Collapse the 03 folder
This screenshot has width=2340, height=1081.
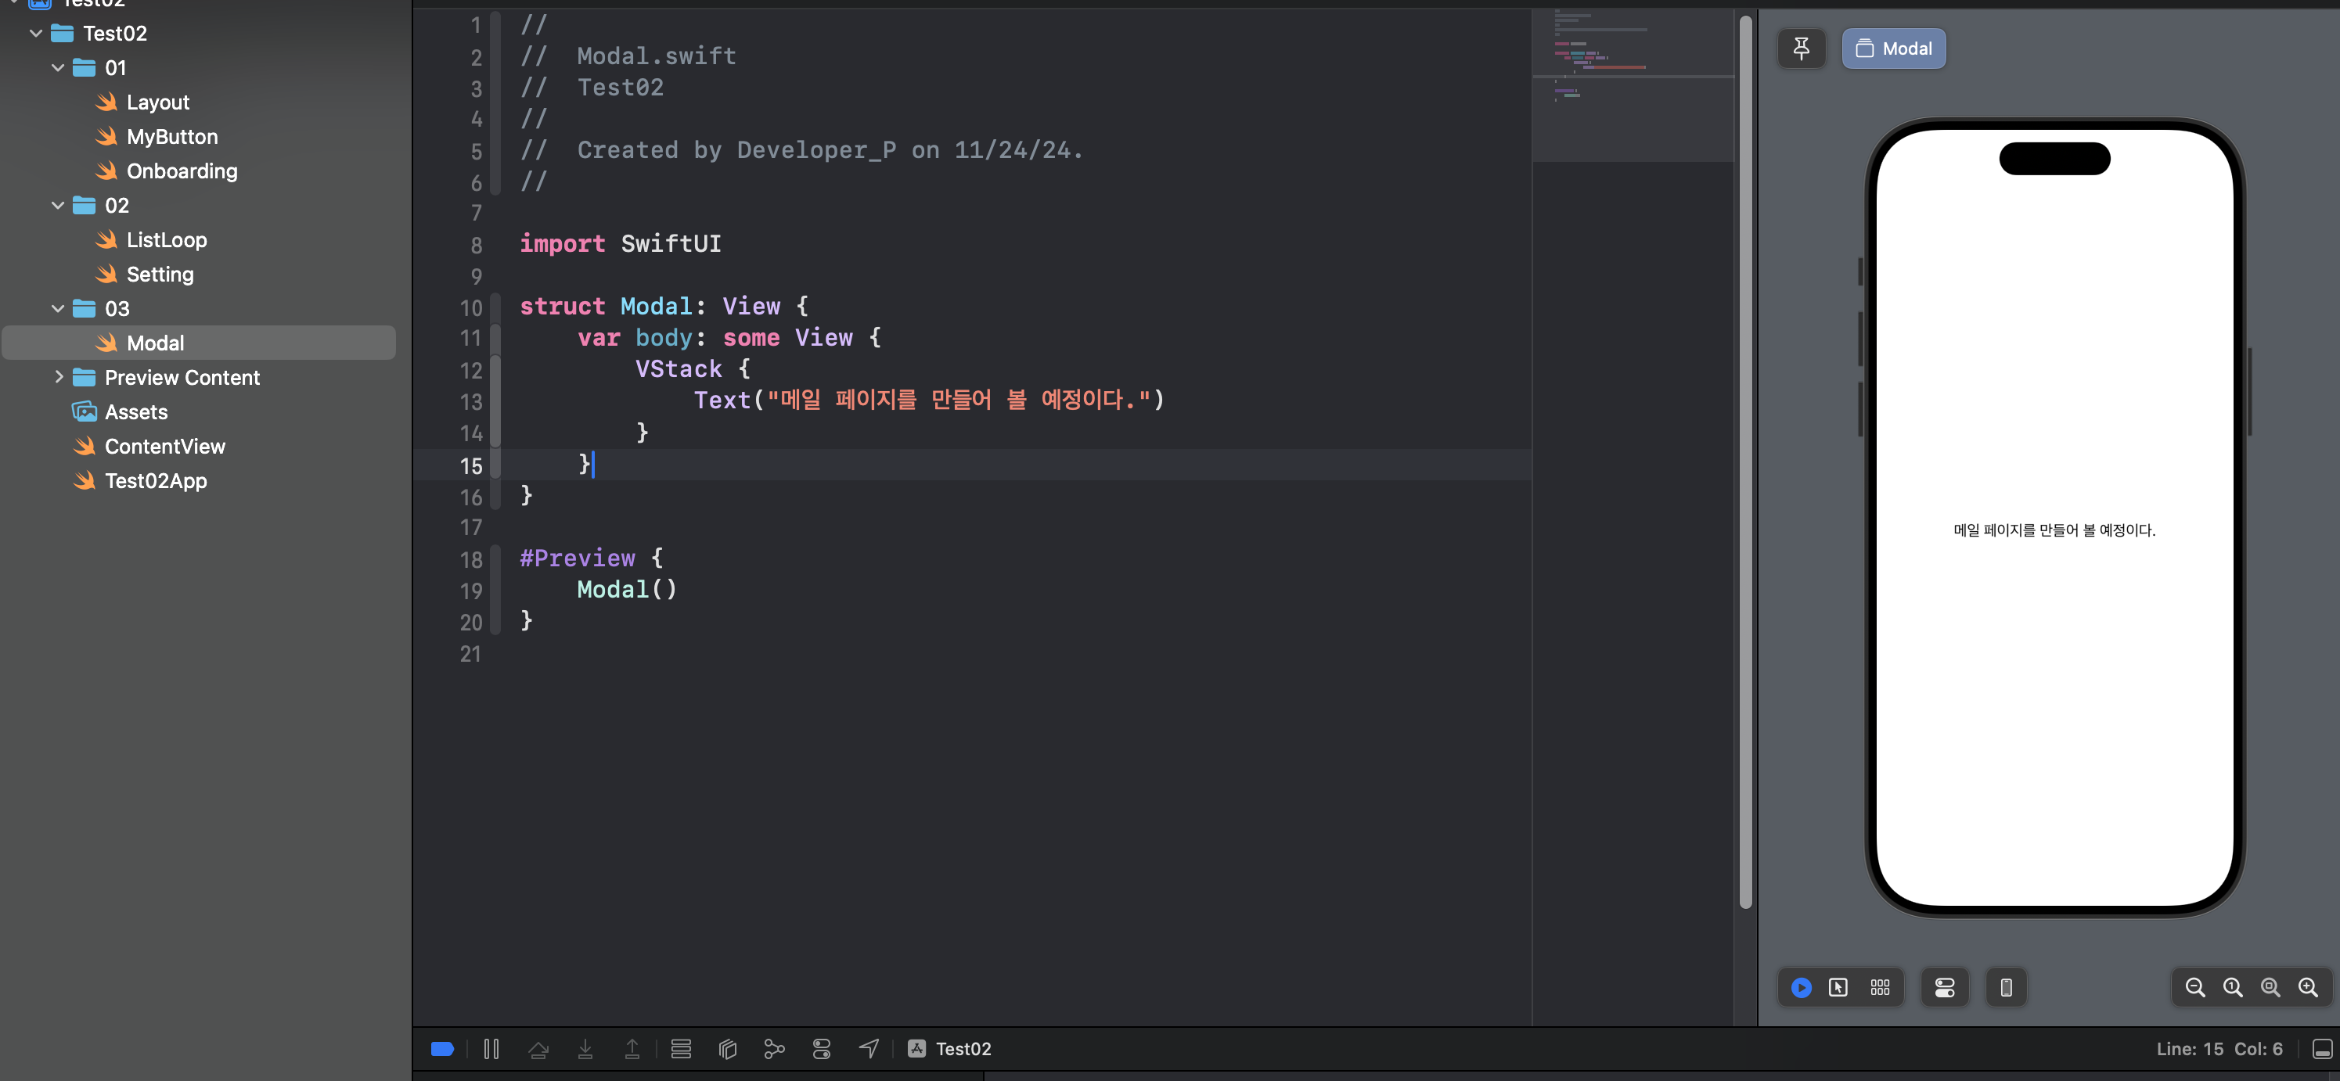pos(58,309)
